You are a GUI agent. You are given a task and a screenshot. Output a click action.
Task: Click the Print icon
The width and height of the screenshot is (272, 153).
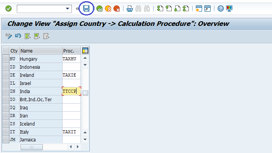pos(129,8)
